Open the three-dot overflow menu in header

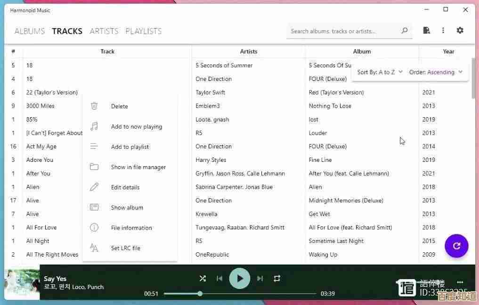pos(443,31)
